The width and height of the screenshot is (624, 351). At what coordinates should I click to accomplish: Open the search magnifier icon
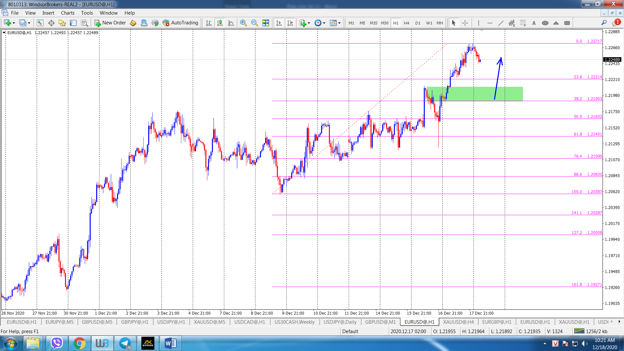point(604,23)
